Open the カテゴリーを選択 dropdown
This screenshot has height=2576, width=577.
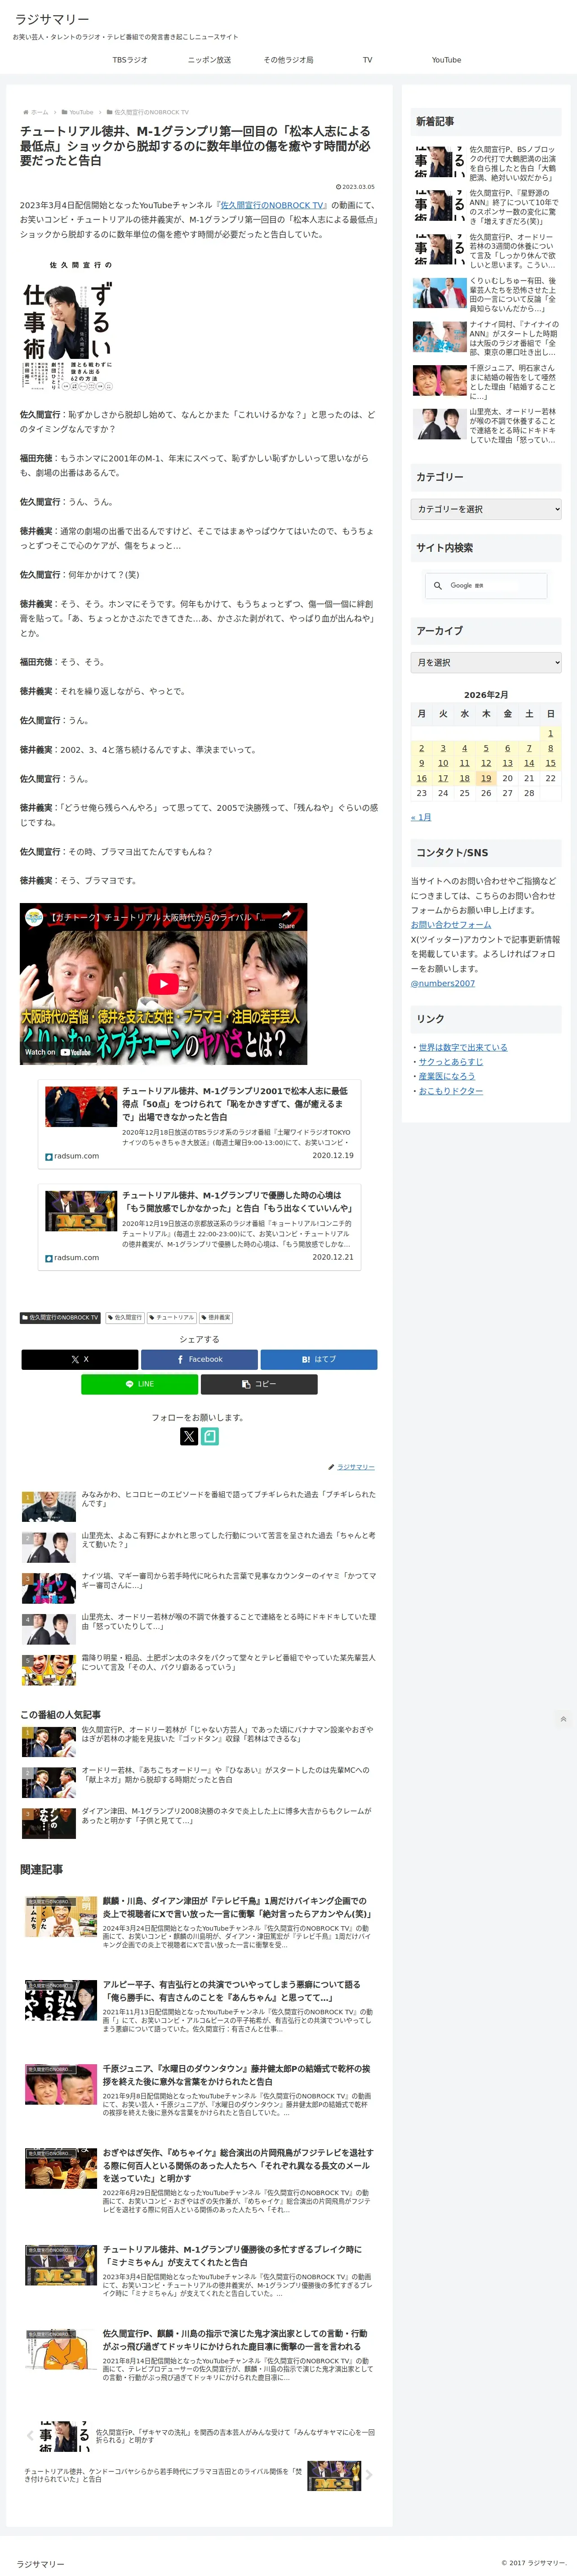pyautogui.click(x=486, y=509)
